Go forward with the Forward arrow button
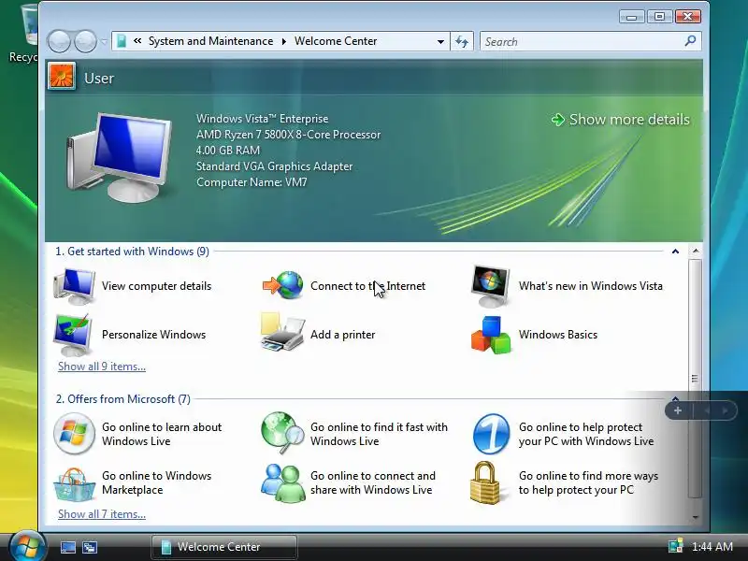 point(85,41)
